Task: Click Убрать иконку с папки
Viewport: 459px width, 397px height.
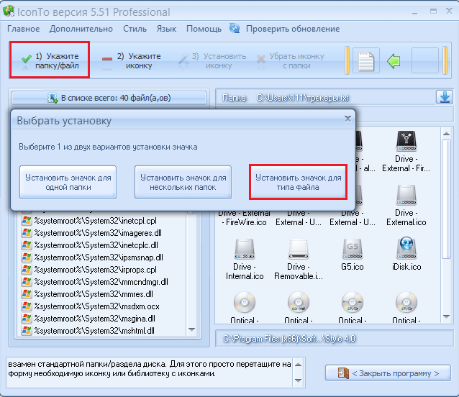Action: click(x=291, y=60)
